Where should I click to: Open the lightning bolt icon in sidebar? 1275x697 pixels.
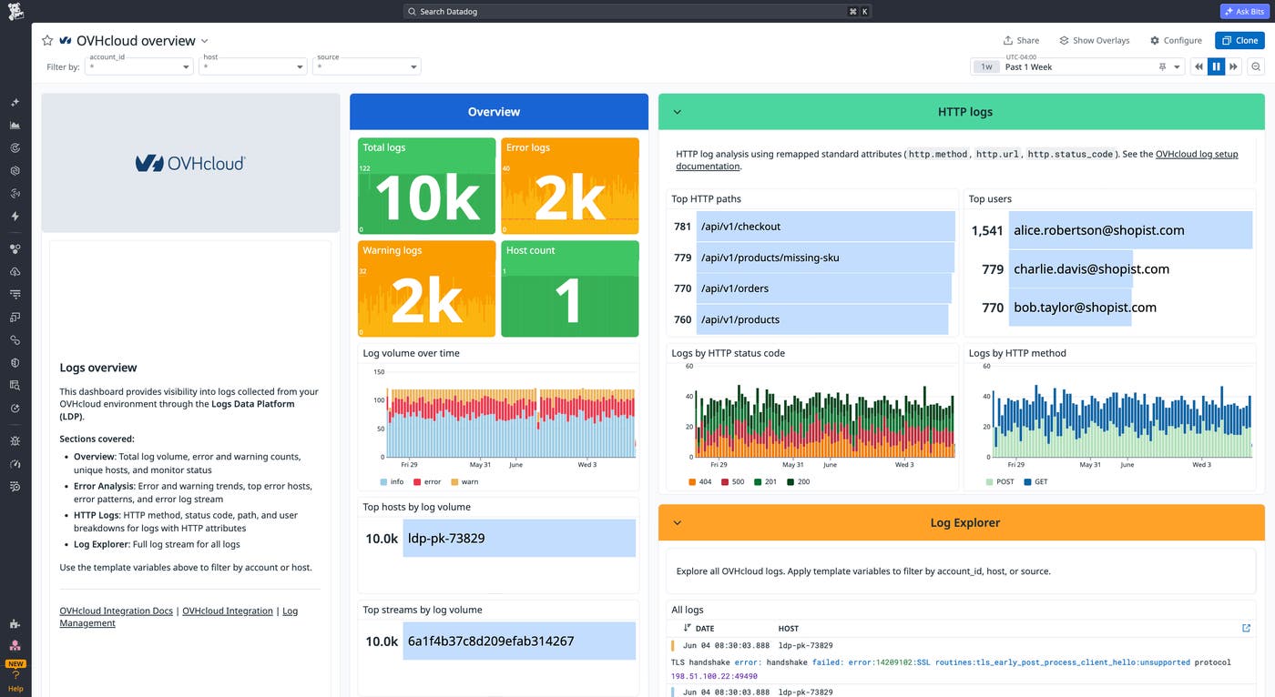[15, 217]
